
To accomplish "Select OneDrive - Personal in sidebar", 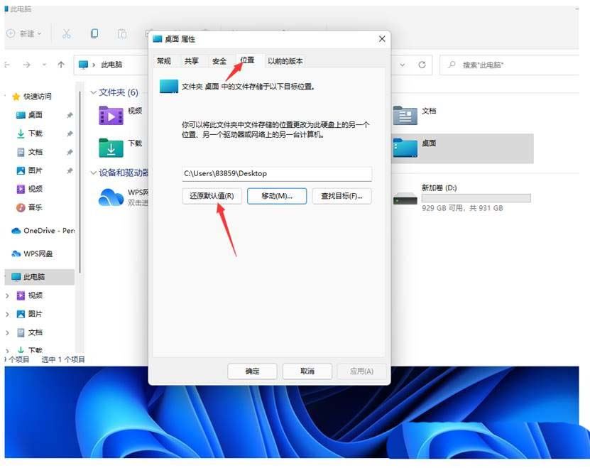I will (x=43, y=230).
